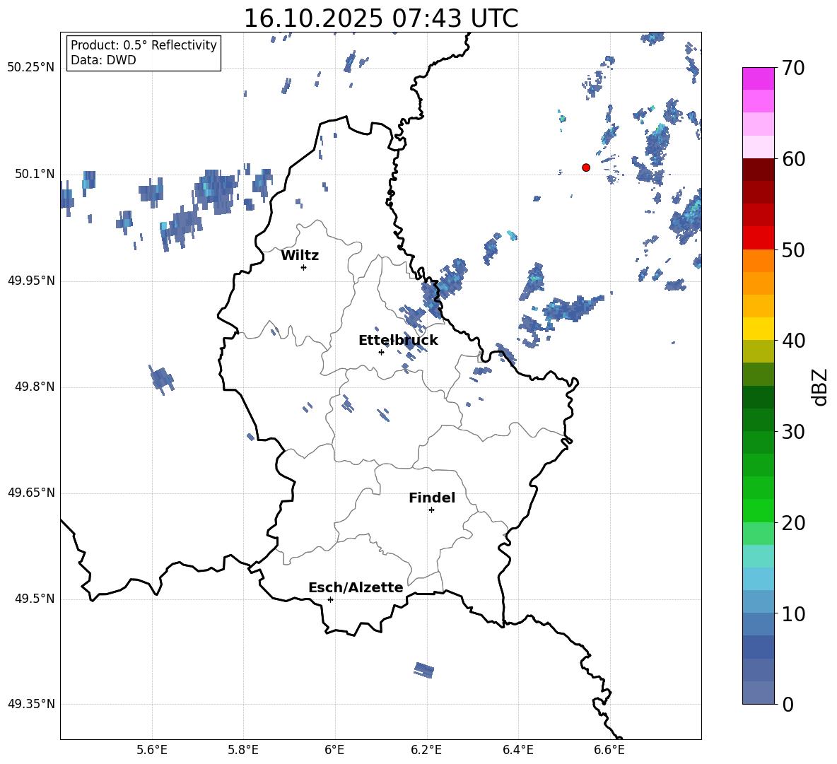837x764 pixels.
Task: Click the 0 tick label on colorbar
Action: 788,704
